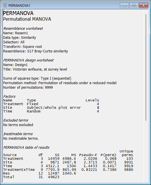Click the Site Pseudo-F value 2.3715
This screenshot has width=151, height=185.
(90, 162)
